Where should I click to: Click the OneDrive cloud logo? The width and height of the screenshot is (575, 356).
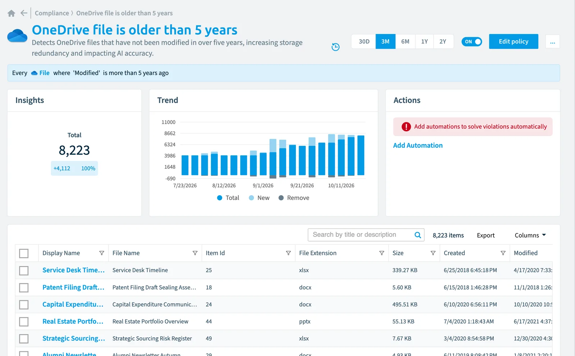[17, 36]
